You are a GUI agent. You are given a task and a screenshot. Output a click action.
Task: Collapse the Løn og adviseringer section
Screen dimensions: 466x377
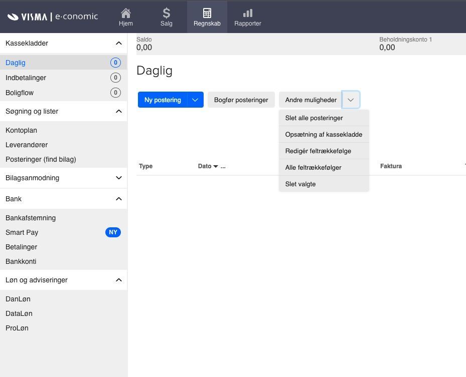[x=118, y=280]
